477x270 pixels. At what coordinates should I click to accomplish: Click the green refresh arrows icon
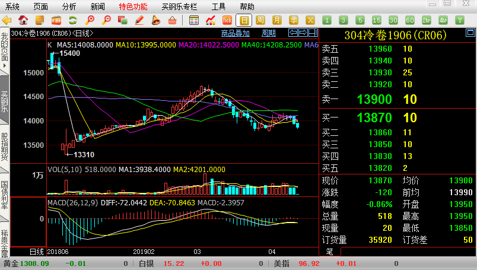tap(73, 20)
